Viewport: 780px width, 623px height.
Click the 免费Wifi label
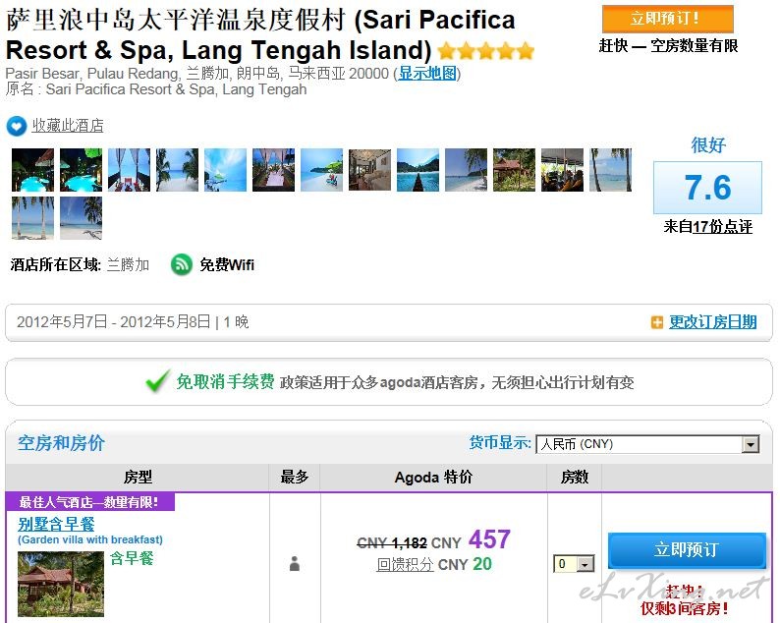click(x=227, y=264)
